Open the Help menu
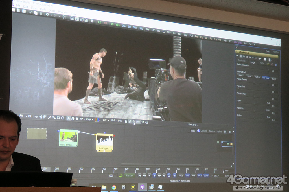The image size is (289, 192). click(73, 14)
